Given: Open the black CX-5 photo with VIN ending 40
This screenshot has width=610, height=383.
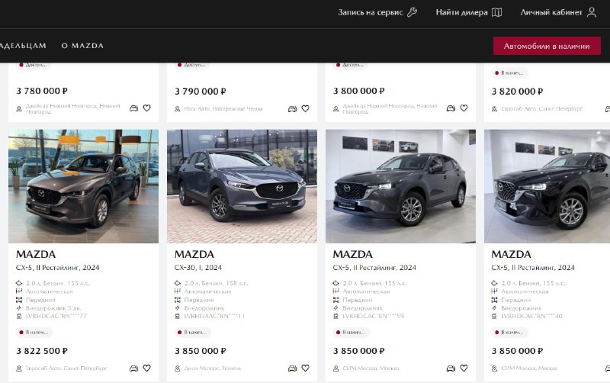Looking at the screenshot, I should [x=547, y=186].
